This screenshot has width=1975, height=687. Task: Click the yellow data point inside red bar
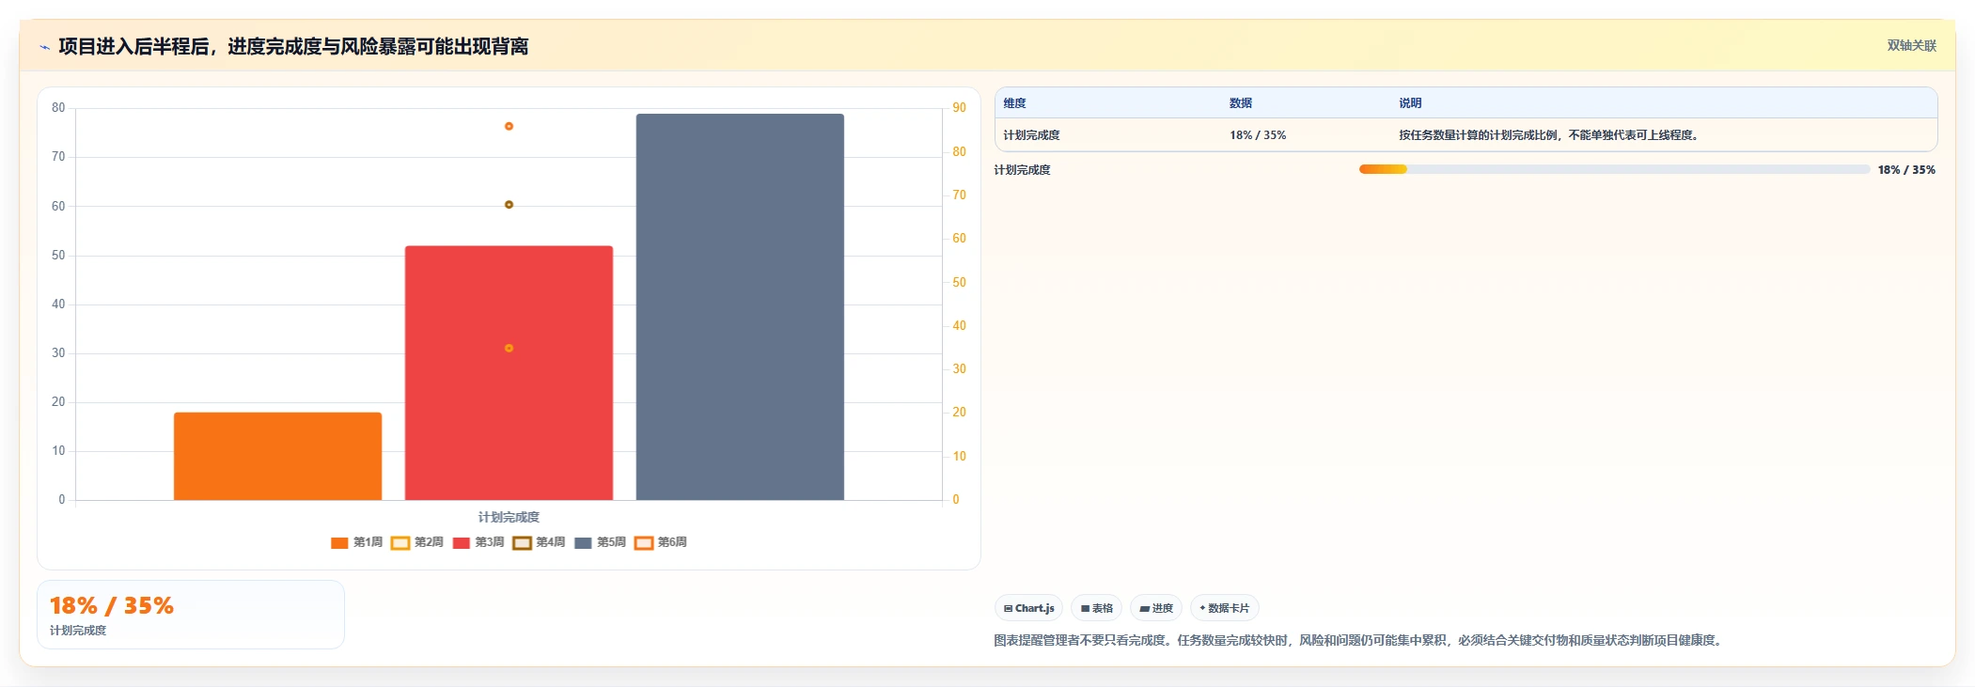click(x=509, y=348)
